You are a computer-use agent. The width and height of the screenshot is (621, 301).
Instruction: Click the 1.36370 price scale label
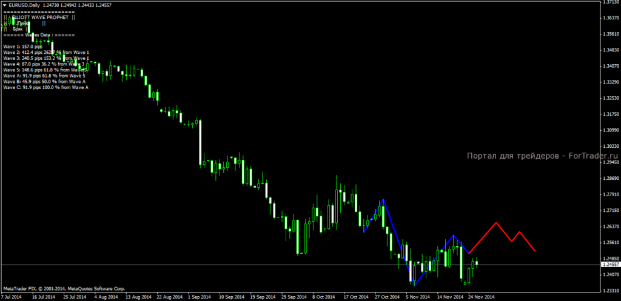[610, 18]
